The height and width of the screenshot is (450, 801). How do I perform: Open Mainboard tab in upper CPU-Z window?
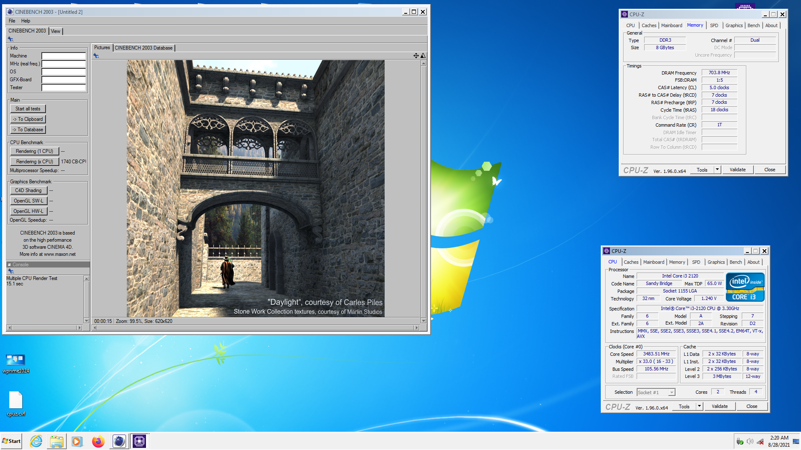[672, 25]
